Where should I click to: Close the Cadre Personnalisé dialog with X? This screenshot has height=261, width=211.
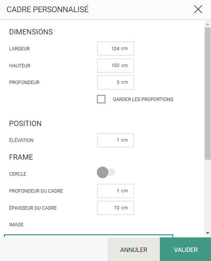198,9
